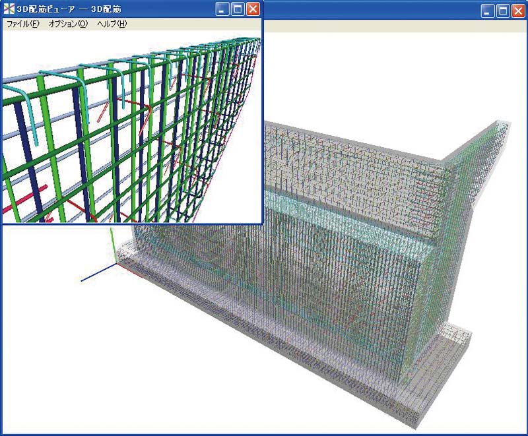Close the 3D配筋ビューア front window
528x436 pixels.
(x=253, y=9)
